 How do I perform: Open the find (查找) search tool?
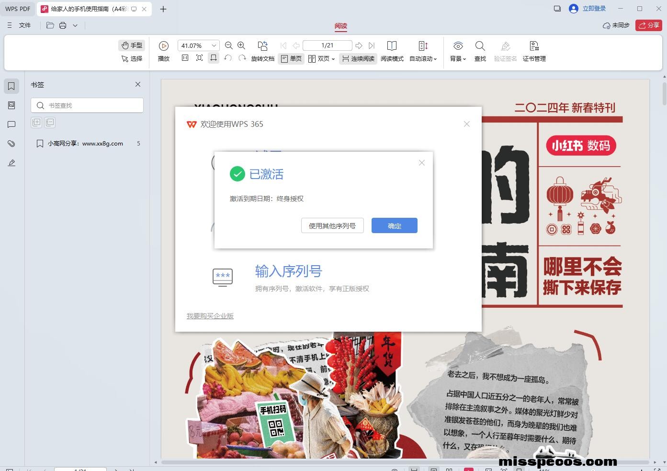pyautogui.click(x=480, y=51)
